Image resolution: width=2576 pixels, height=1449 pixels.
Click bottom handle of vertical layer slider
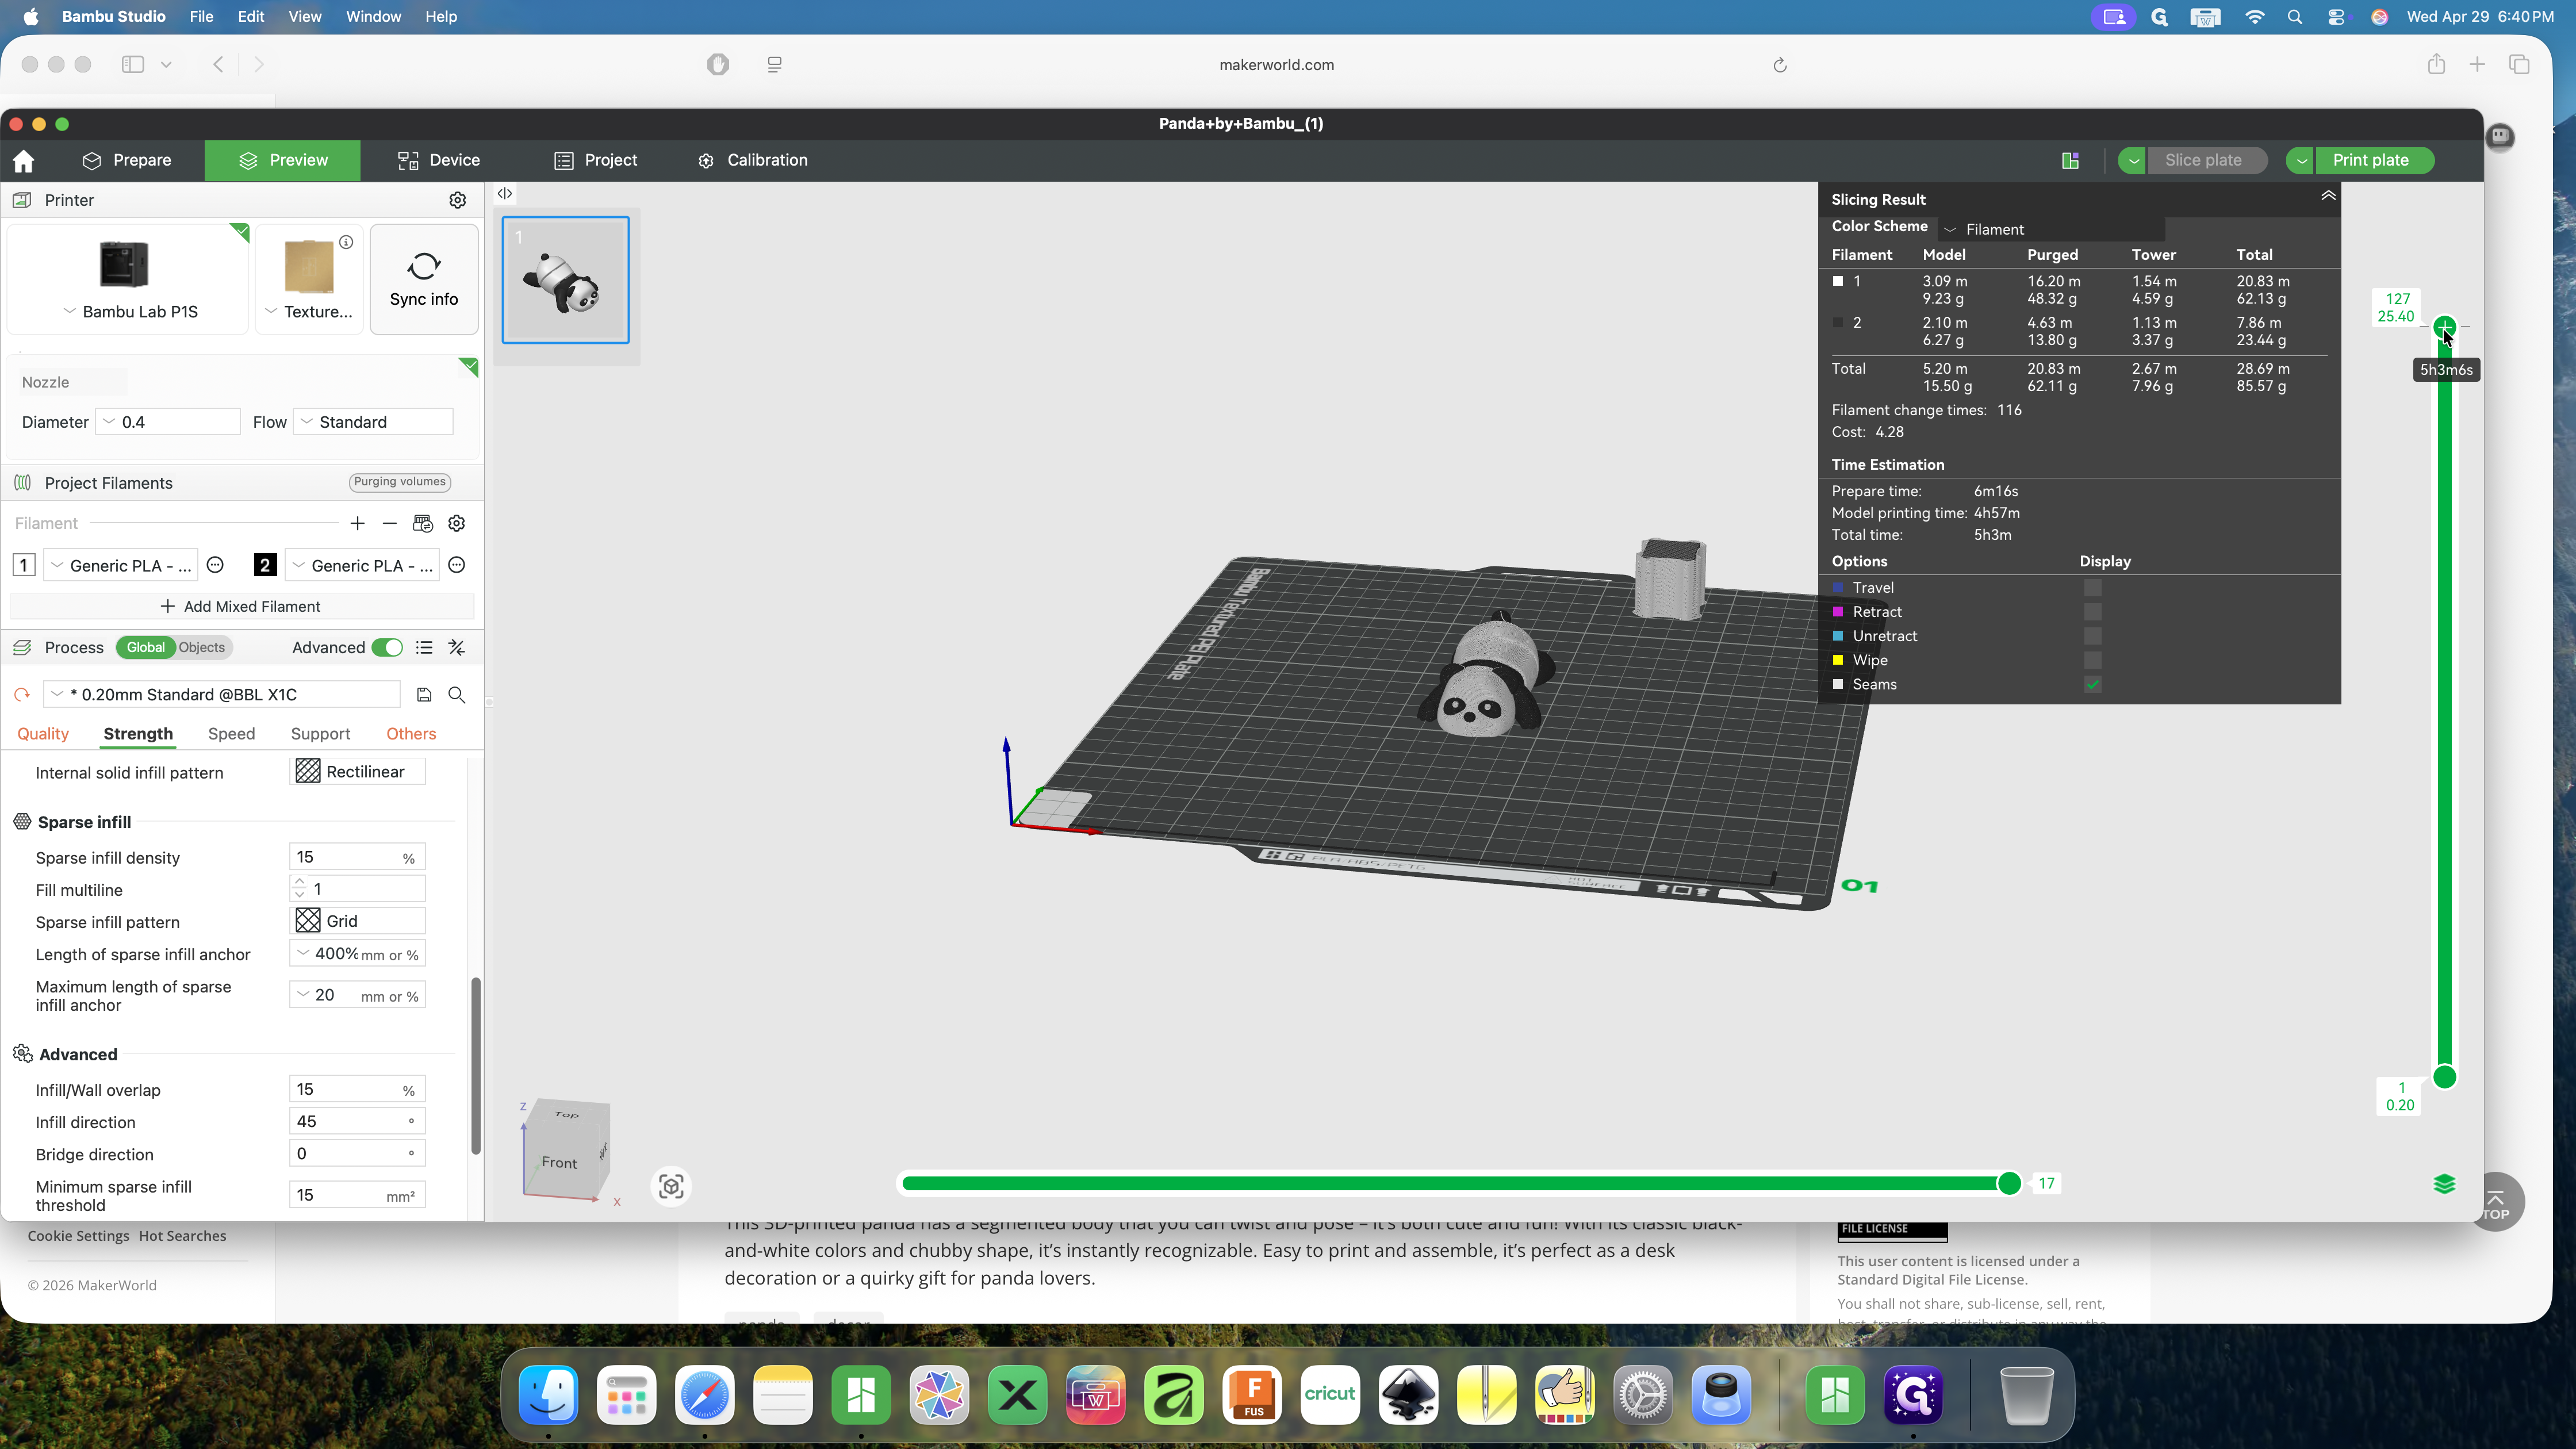[x=2444, y=1077]
